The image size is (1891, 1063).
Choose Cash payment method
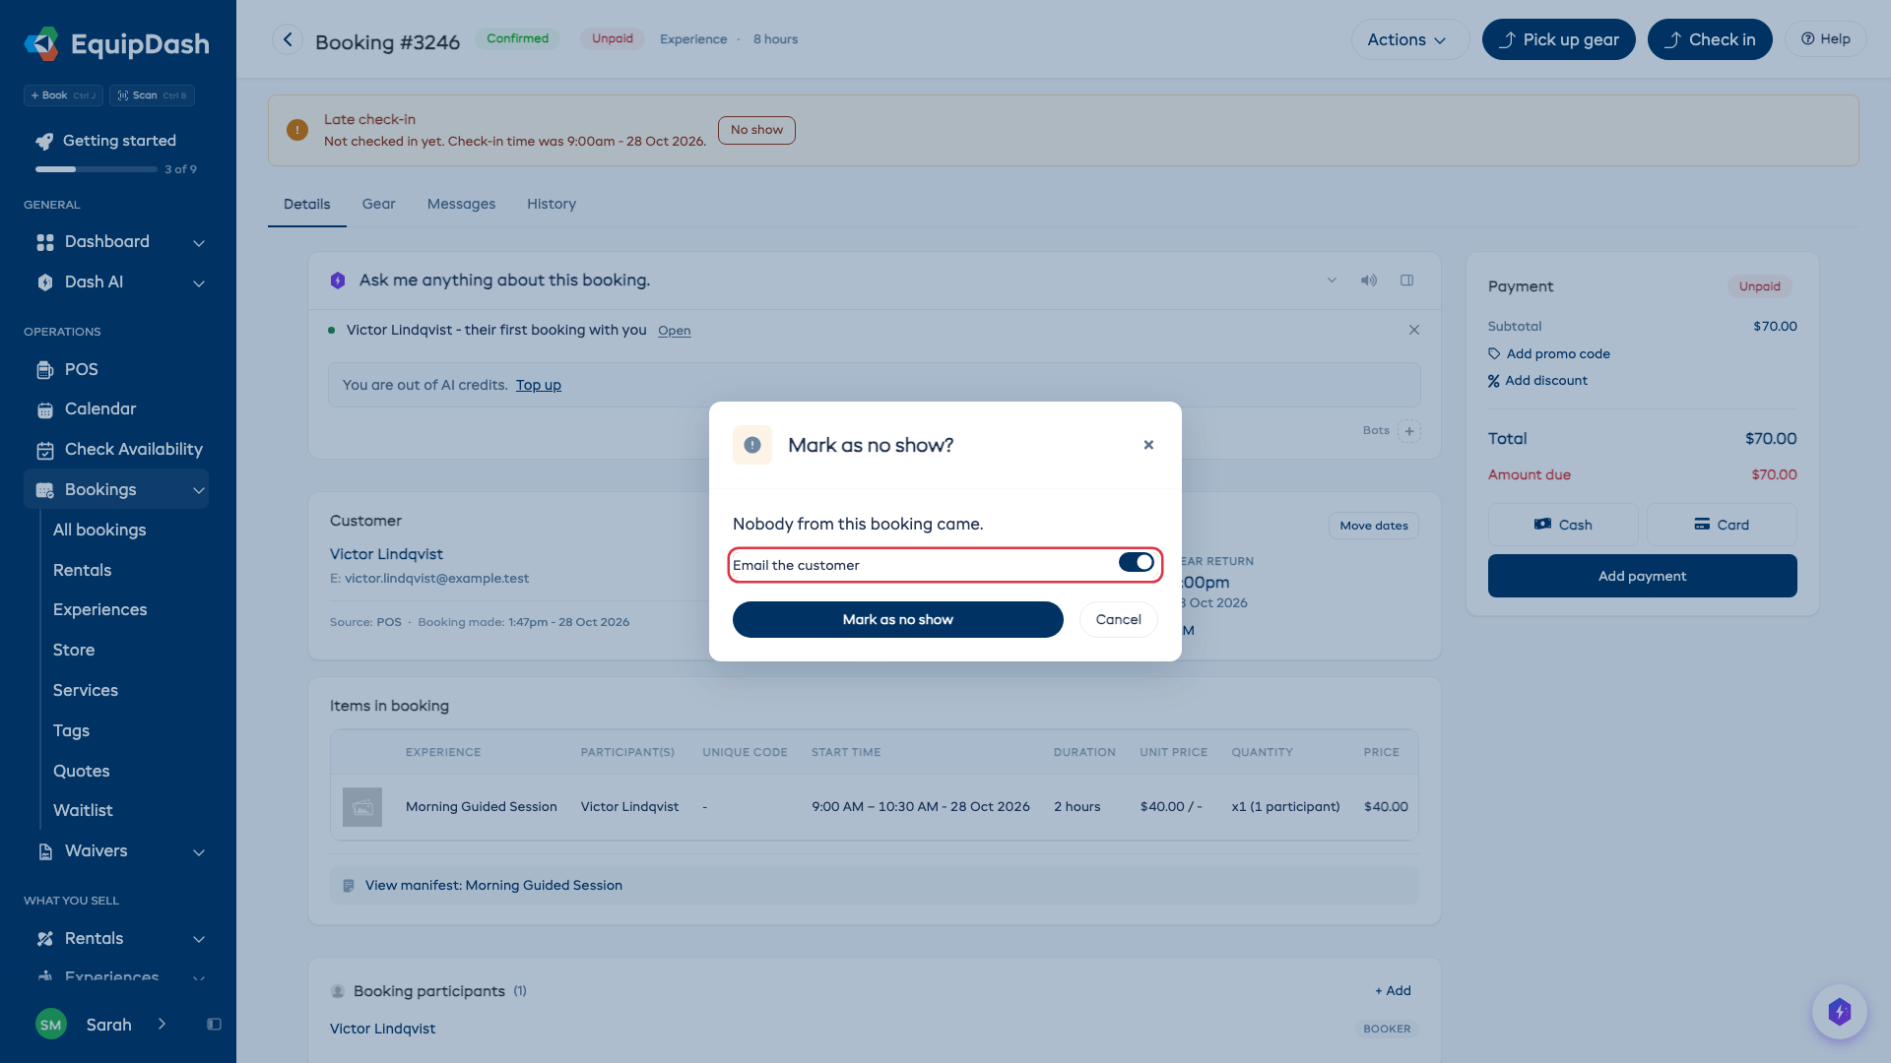click(x=1563, y=525)
